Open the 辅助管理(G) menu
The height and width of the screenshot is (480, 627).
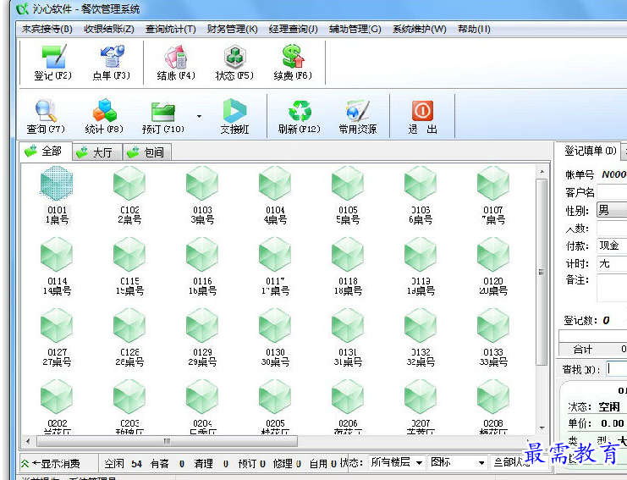pyautogui.click(x=355, y=29)
